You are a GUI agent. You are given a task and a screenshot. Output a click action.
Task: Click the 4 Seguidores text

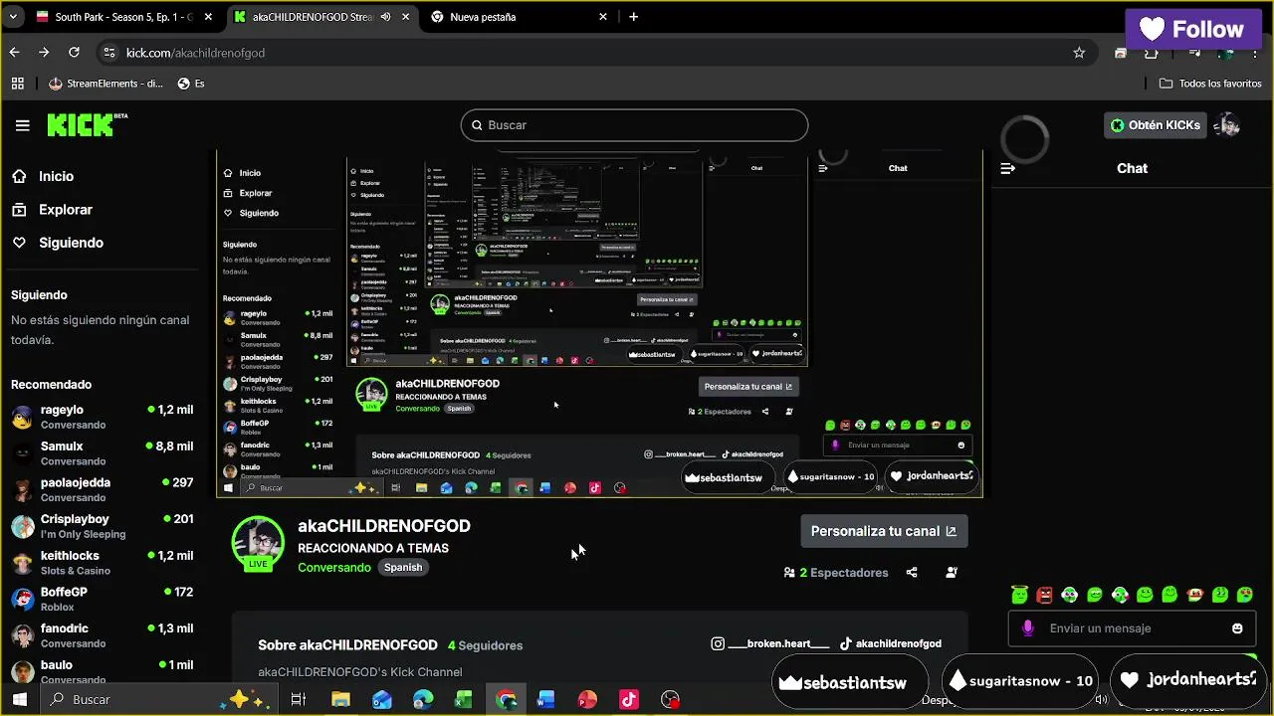(x=485, y=645)
